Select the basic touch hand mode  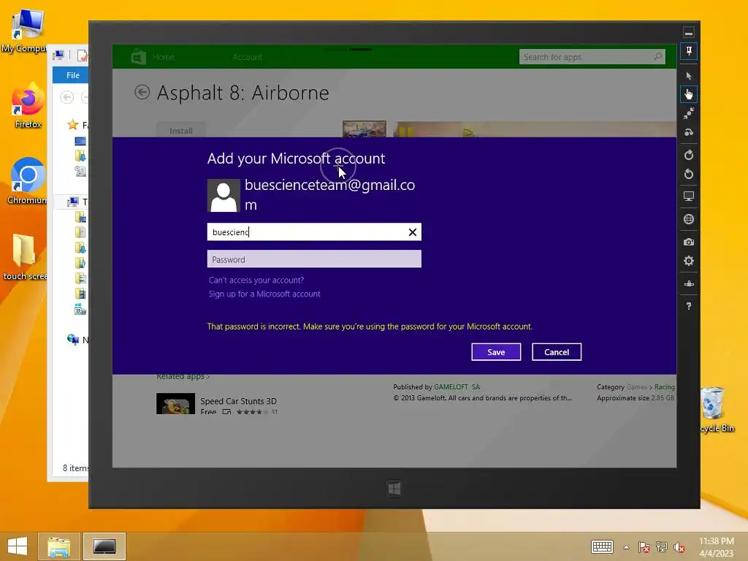pyautogui.click(x=689, y=94)
